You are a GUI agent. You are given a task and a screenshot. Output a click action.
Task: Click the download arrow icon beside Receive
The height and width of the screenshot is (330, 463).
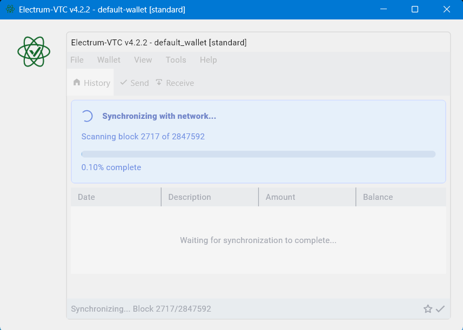pyautogui.click(x=159, y=82)
